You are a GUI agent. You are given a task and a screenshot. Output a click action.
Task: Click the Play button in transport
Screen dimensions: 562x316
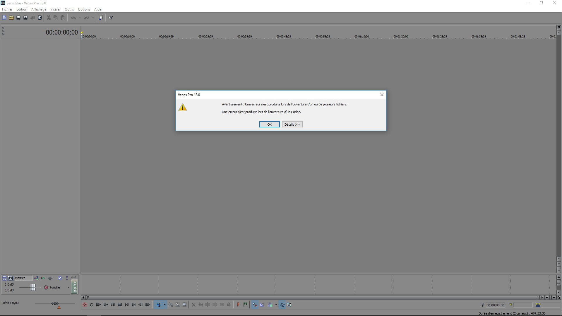click(106, 305)
